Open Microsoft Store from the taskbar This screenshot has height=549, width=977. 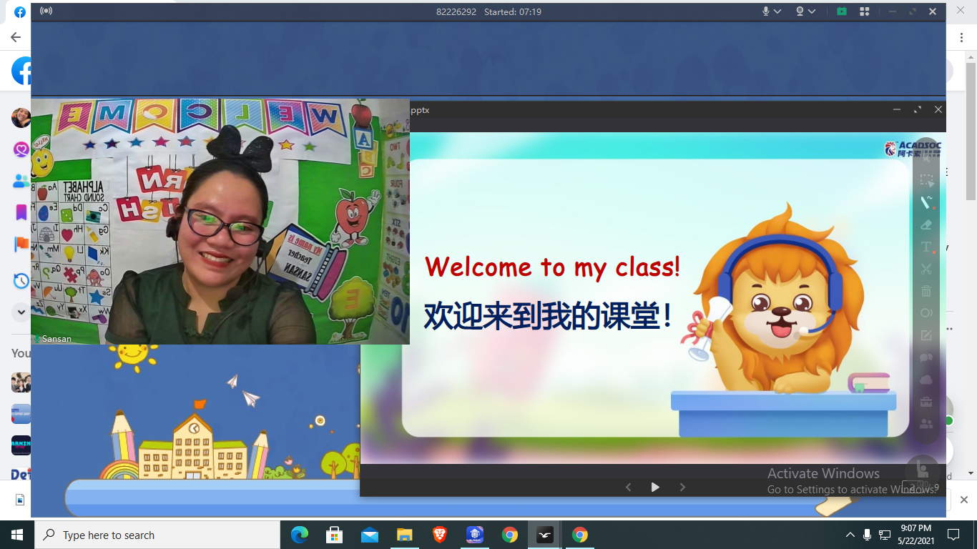334,535
